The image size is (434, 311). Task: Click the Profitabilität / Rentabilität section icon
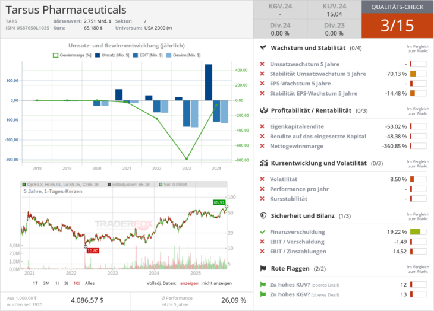[x=263, y=110]
